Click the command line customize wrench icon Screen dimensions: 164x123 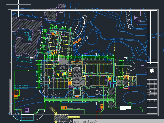click(x=70, y=122)
